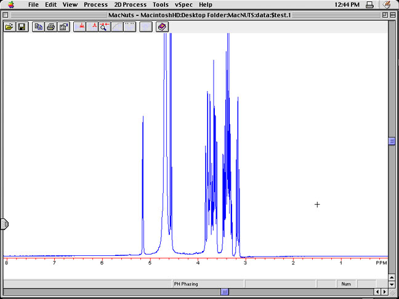399x299 pixels.
Task: Click the clipboard properties toolbar icon
Action: [x=63, y=27]
